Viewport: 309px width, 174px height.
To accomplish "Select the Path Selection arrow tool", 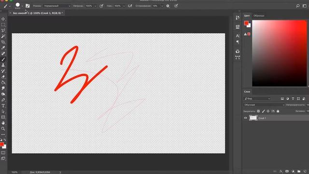I will coord(3,112).
